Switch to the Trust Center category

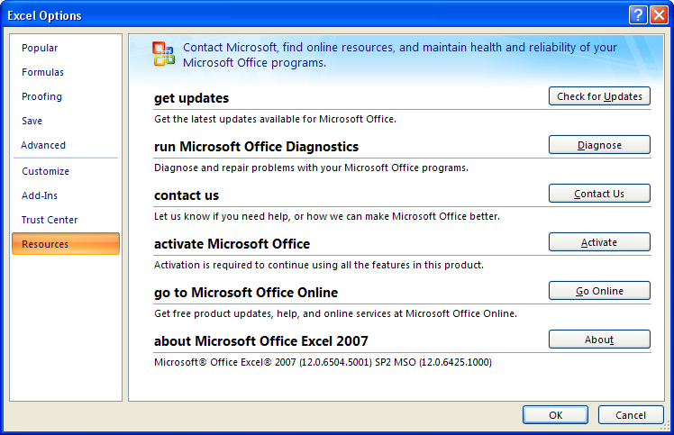click(50, 220)
